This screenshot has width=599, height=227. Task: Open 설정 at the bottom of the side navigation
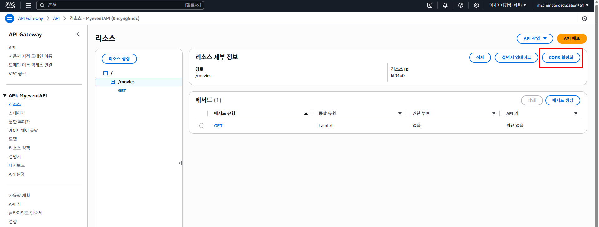[x=13, y=222]
